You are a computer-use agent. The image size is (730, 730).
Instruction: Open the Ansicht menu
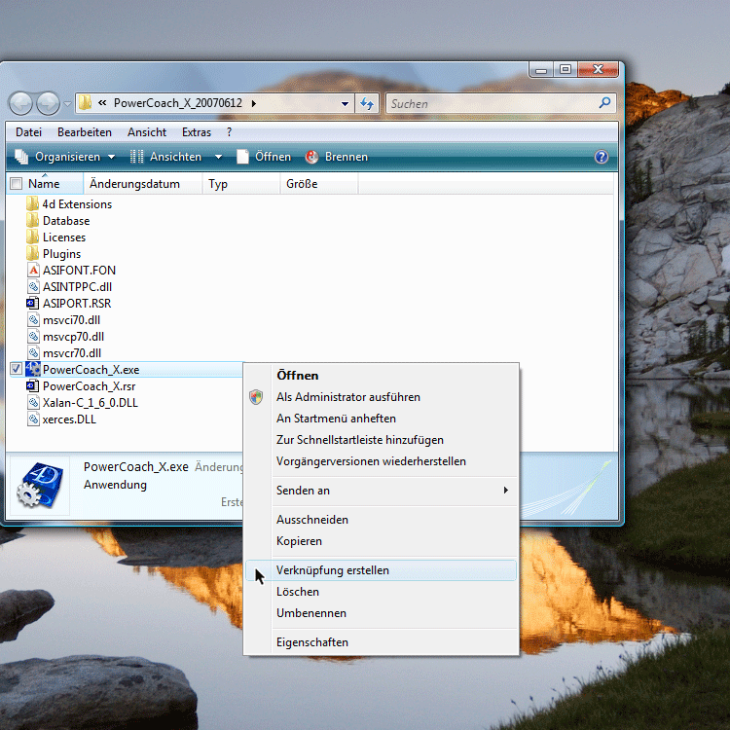[x=147, y=132]
